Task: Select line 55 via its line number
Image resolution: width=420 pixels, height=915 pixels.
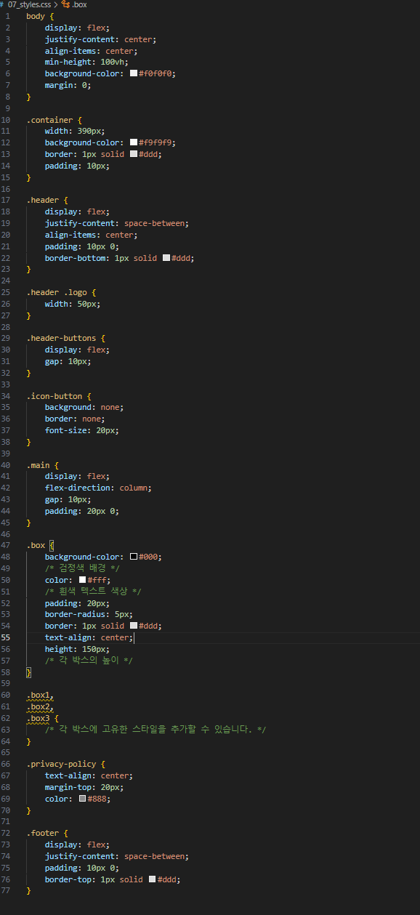Action: coord(6,637)
